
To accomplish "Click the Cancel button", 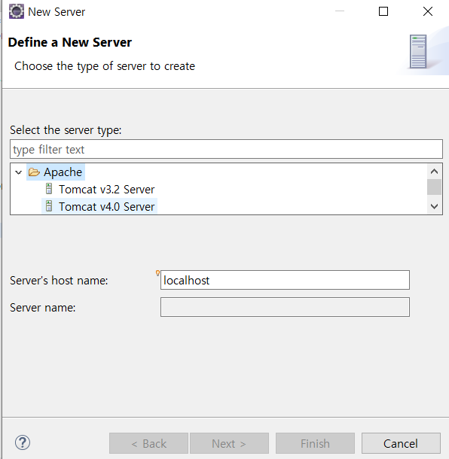I will [401, 443].
